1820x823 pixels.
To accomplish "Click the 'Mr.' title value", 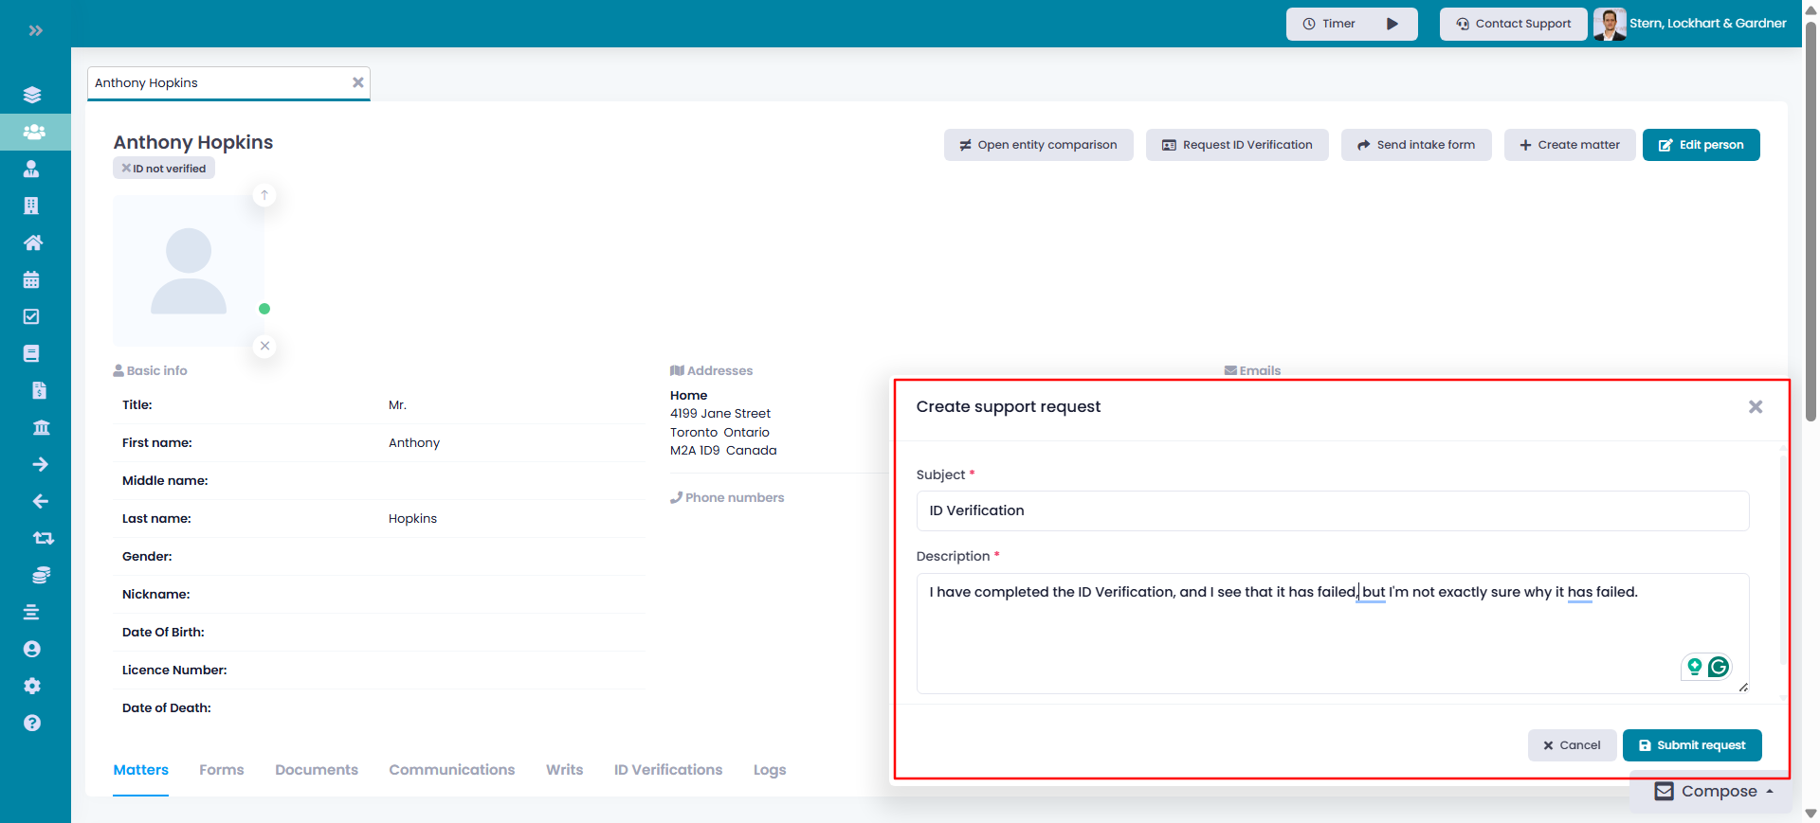I will 397,405.
